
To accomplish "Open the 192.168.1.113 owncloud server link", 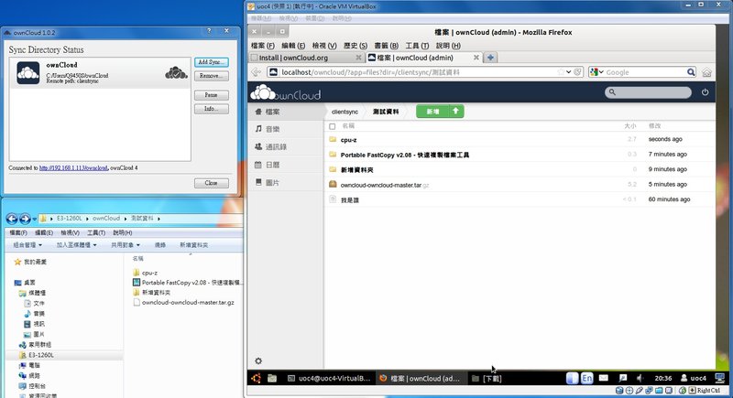I will pos(73,168).
